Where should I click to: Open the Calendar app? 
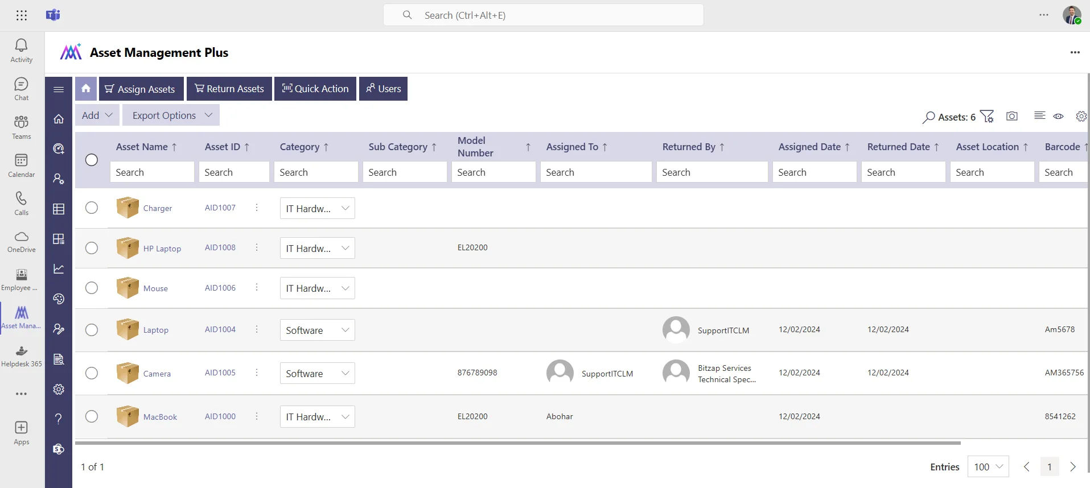tap(22, 165)
